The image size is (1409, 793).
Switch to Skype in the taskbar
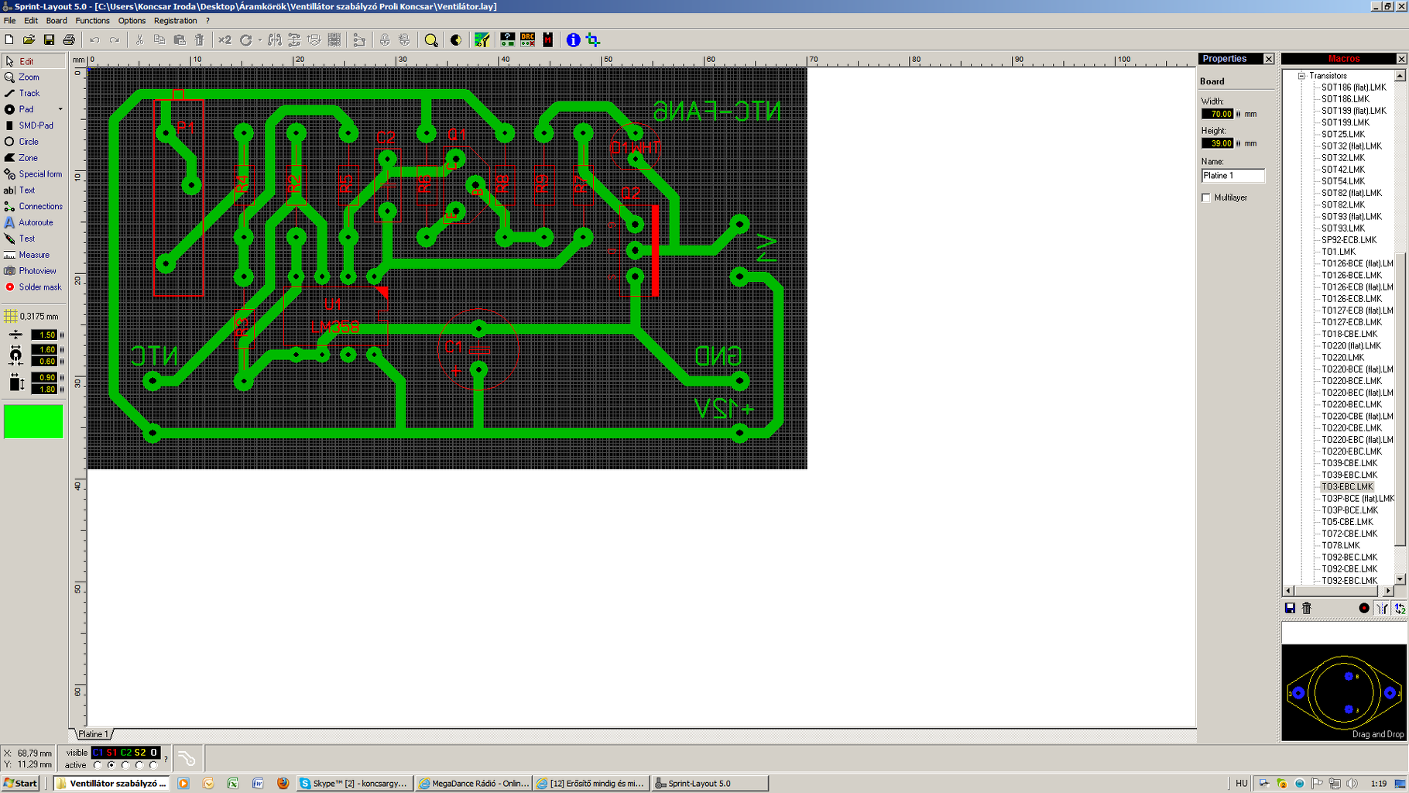point(355,784)
